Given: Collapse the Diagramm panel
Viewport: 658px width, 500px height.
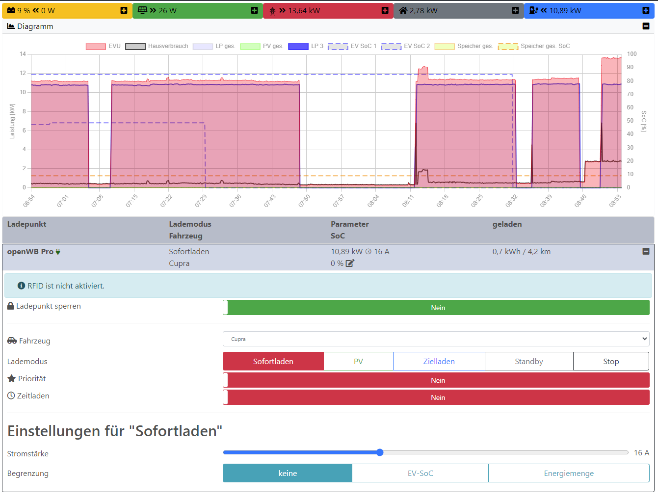Looking at the screenshot, I should pos(646,26).
